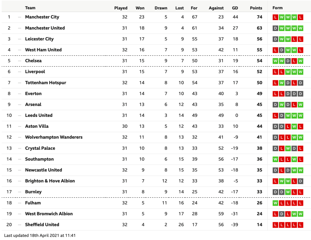Open the Wolverhampton Wanderers team link
Screen dimensions: 311x240
coord(54,137)
